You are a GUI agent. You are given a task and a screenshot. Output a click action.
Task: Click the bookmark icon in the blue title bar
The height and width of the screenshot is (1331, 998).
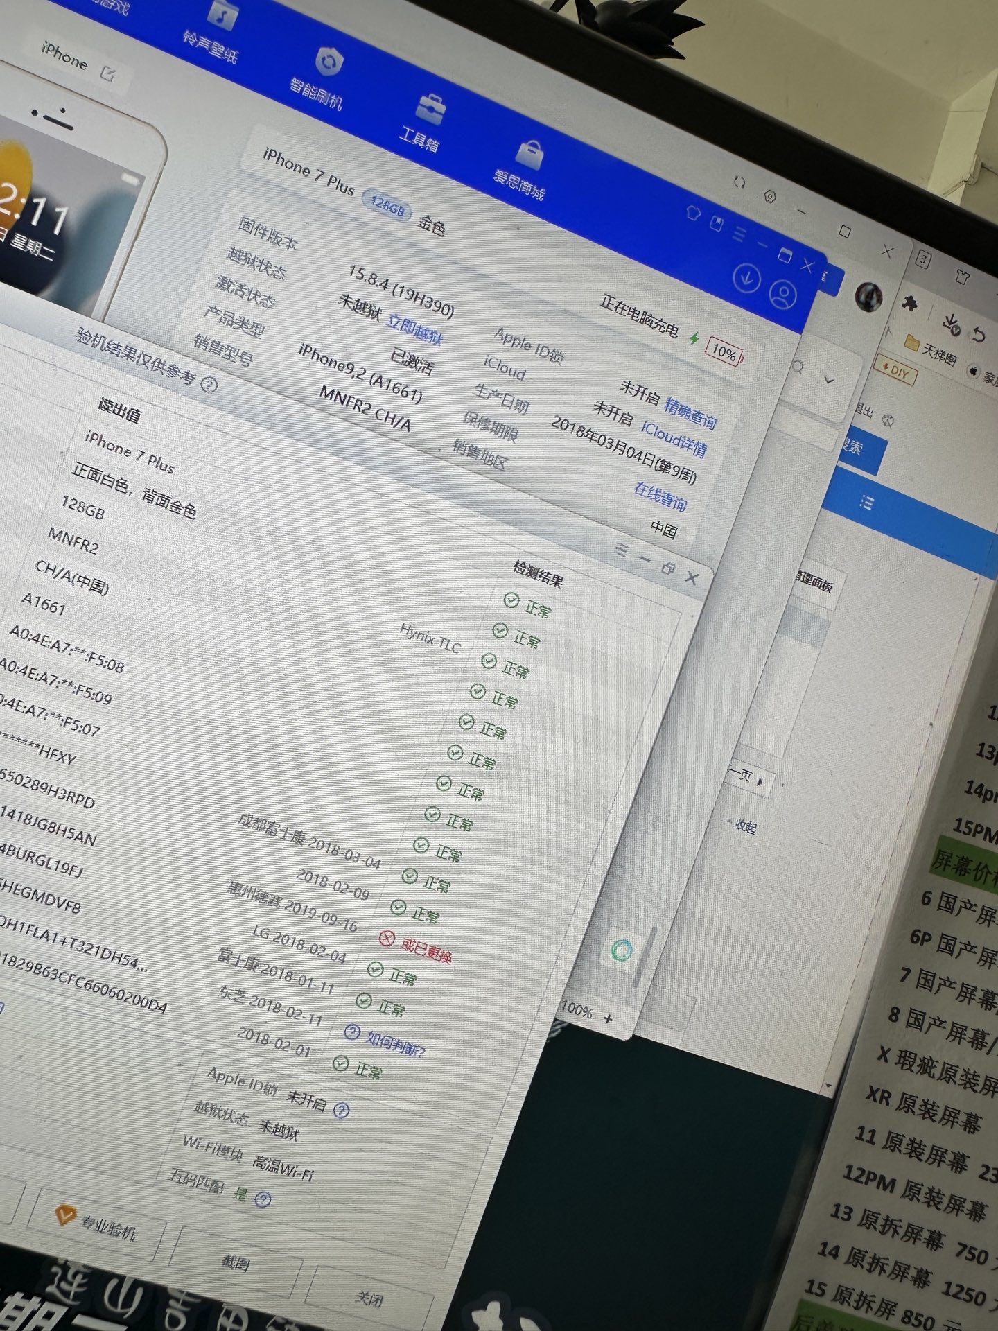(717, 223)
